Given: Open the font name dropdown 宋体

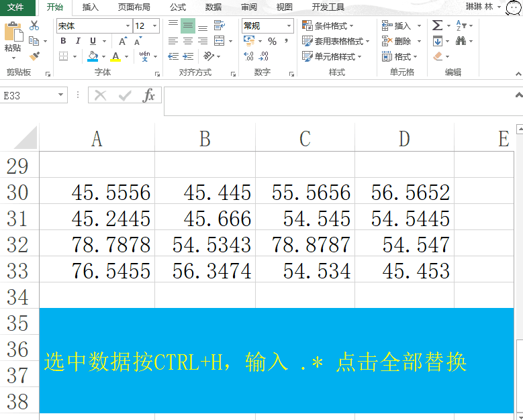Looking at the screenshot, I should (x=128, y=25).
